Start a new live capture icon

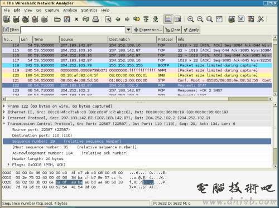[26, 19]
